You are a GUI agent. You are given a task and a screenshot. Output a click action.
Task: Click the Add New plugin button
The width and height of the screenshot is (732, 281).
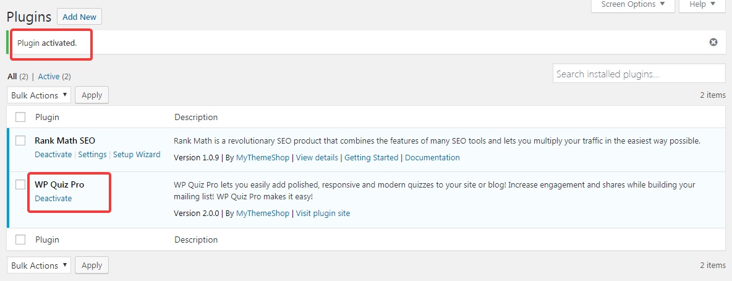[x=79, y=17]
